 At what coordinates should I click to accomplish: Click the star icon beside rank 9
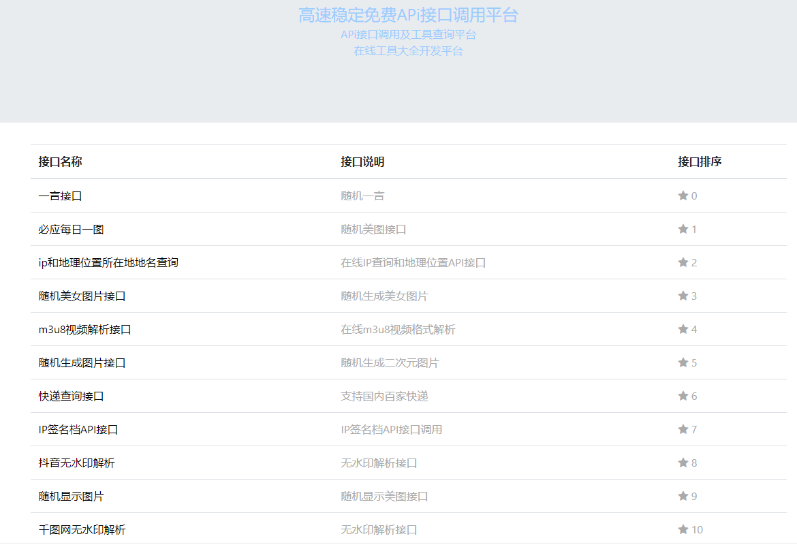coord(683,496)
